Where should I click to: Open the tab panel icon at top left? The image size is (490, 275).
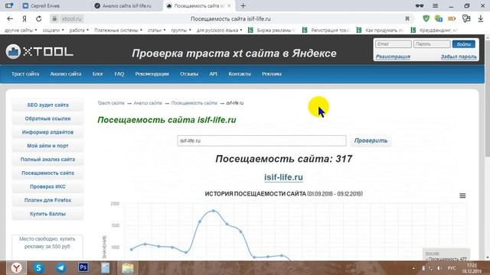click(9, 5)
